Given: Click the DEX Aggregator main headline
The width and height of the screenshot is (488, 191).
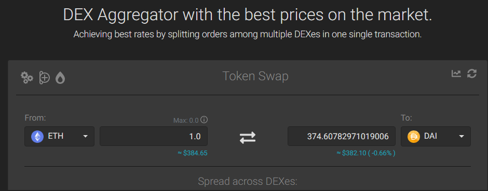Looking at the screenshot, I should (x=248, y=14).
